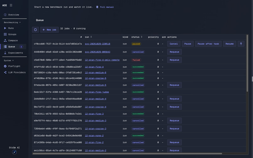Open run link l2-gran-fine-4-omlx-remote
Image resolution: width=253 pixels, height=158 pixels.
(102, 60)
